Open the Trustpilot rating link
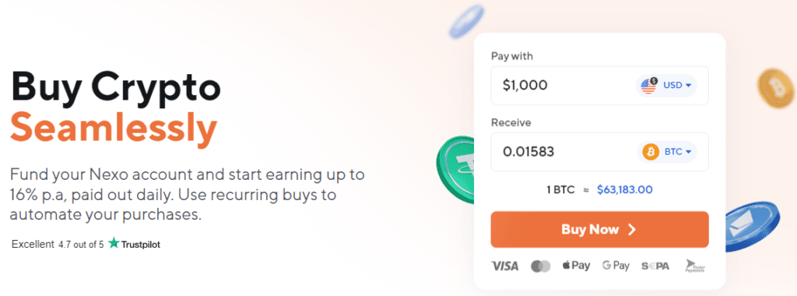Screen dimensions: 797x296 click(x=86, y=244)
